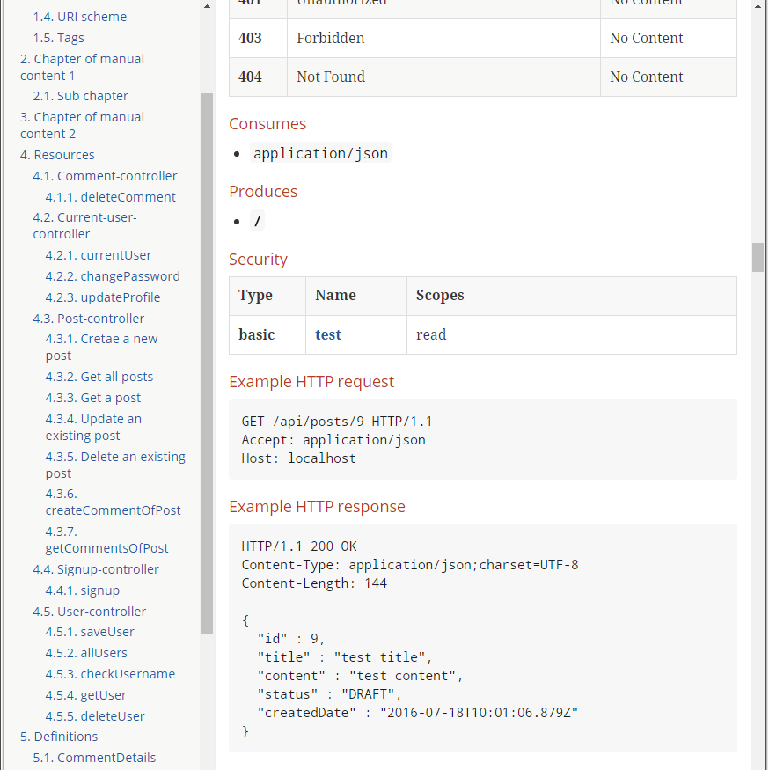Select 4.5.2. allUsers entry
The width and height of the screenshot is (769, 770).
point(86,653)
